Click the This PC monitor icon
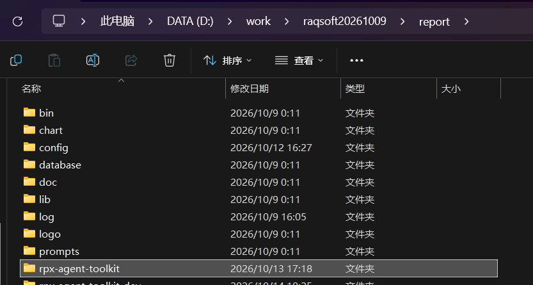Screen dimensions: 533x285 [59, 21]
